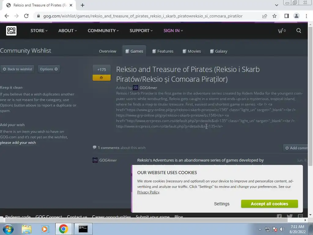313x235 pixels.
Task: Switch to the Features tab
Action: coord(163,51)
